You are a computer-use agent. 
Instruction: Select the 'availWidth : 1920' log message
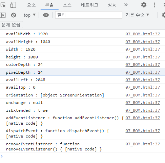click(27, 34)
